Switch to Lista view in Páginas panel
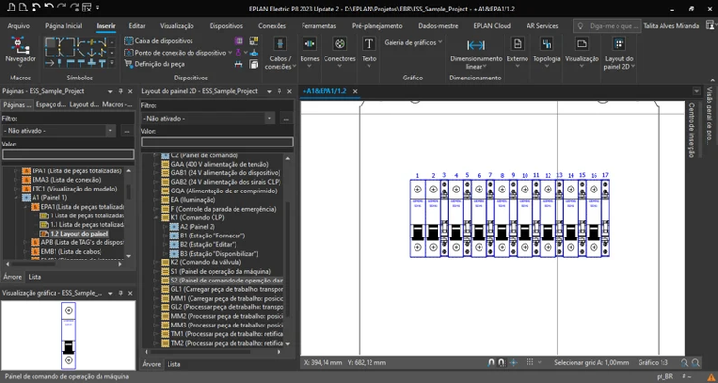 coord(34,277)
